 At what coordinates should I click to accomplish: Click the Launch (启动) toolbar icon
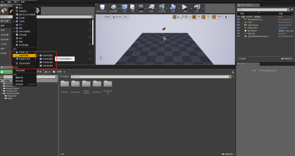tap(197, 8)
